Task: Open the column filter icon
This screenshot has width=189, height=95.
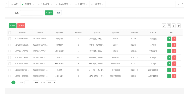Action: pos(169,26)
